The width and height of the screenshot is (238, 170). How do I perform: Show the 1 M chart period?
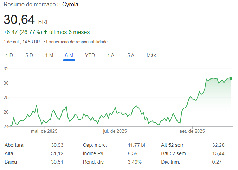coord(49,55)
